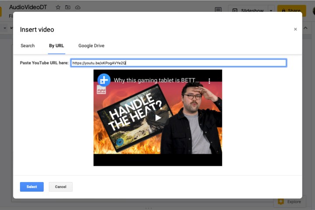Close the Insert video dialog
The width and height of the screenshot is (315, 210).
[x=295, y=29]
